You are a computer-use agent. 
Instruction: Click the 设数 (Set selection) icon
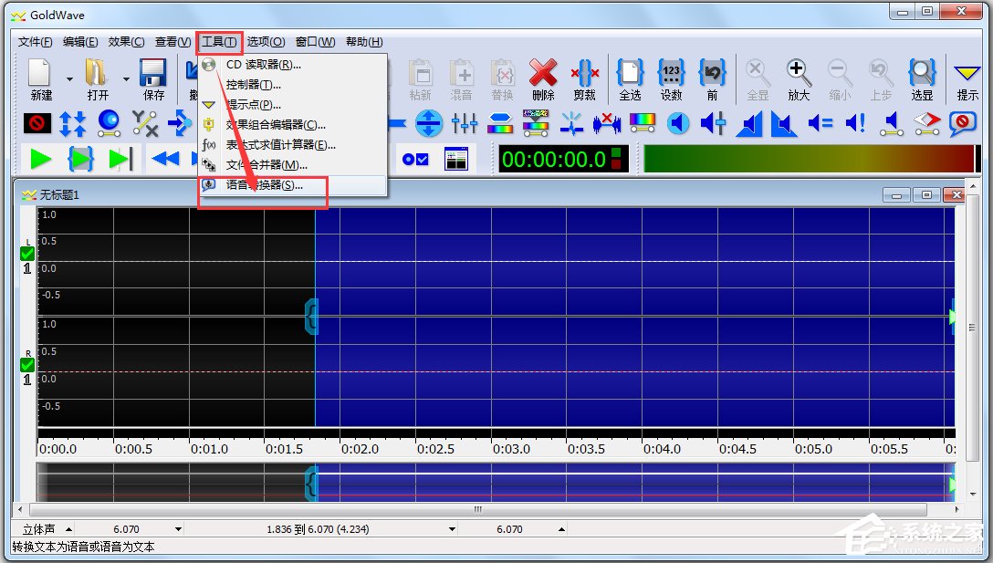tap(671, 72)
